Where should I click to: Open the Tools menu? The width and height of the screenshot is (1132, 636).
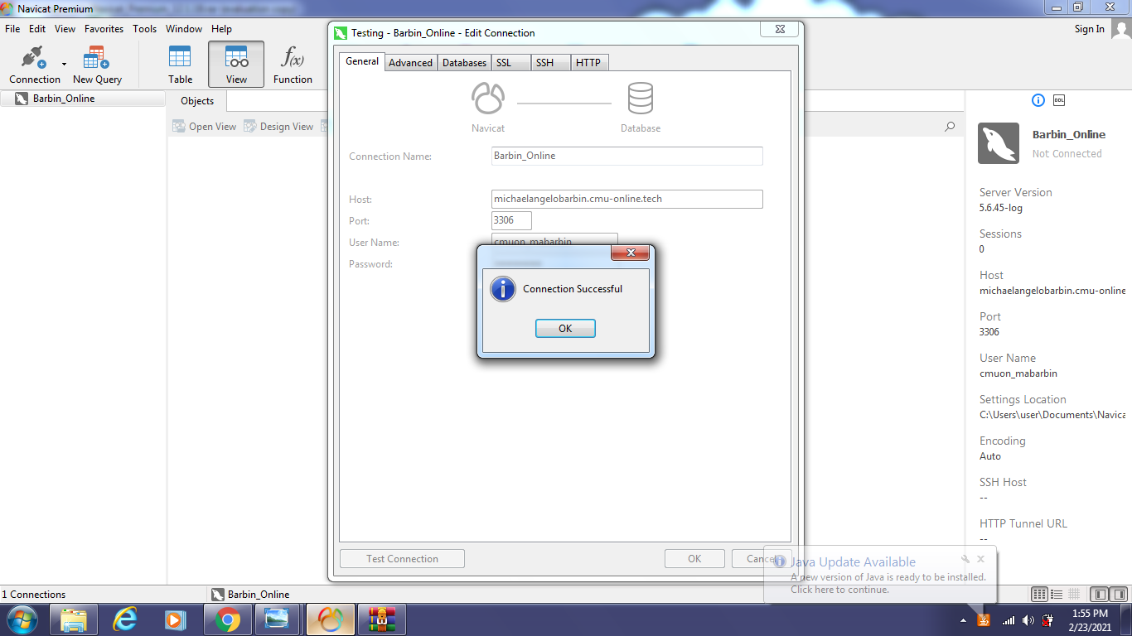click(x=144, y=29)
